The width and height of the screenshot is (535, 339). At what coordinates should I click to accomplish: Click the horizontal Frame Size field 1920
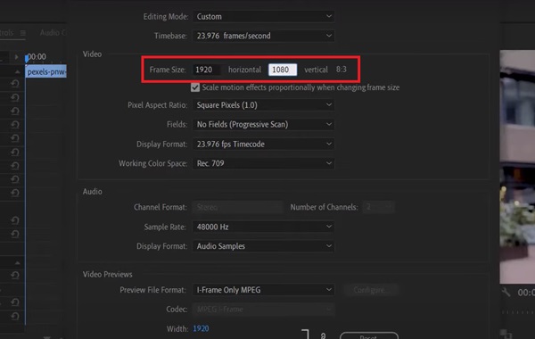tap(206, 70)
